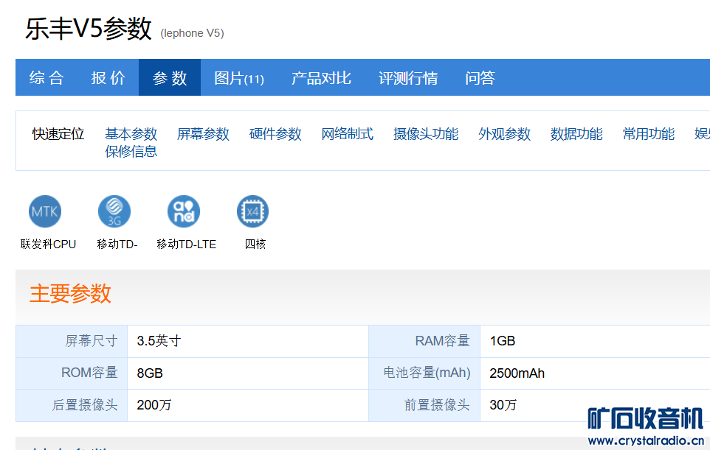710x450 pixels.
Task: Switch to the 问答 tab
Action: tap(480, 78)
